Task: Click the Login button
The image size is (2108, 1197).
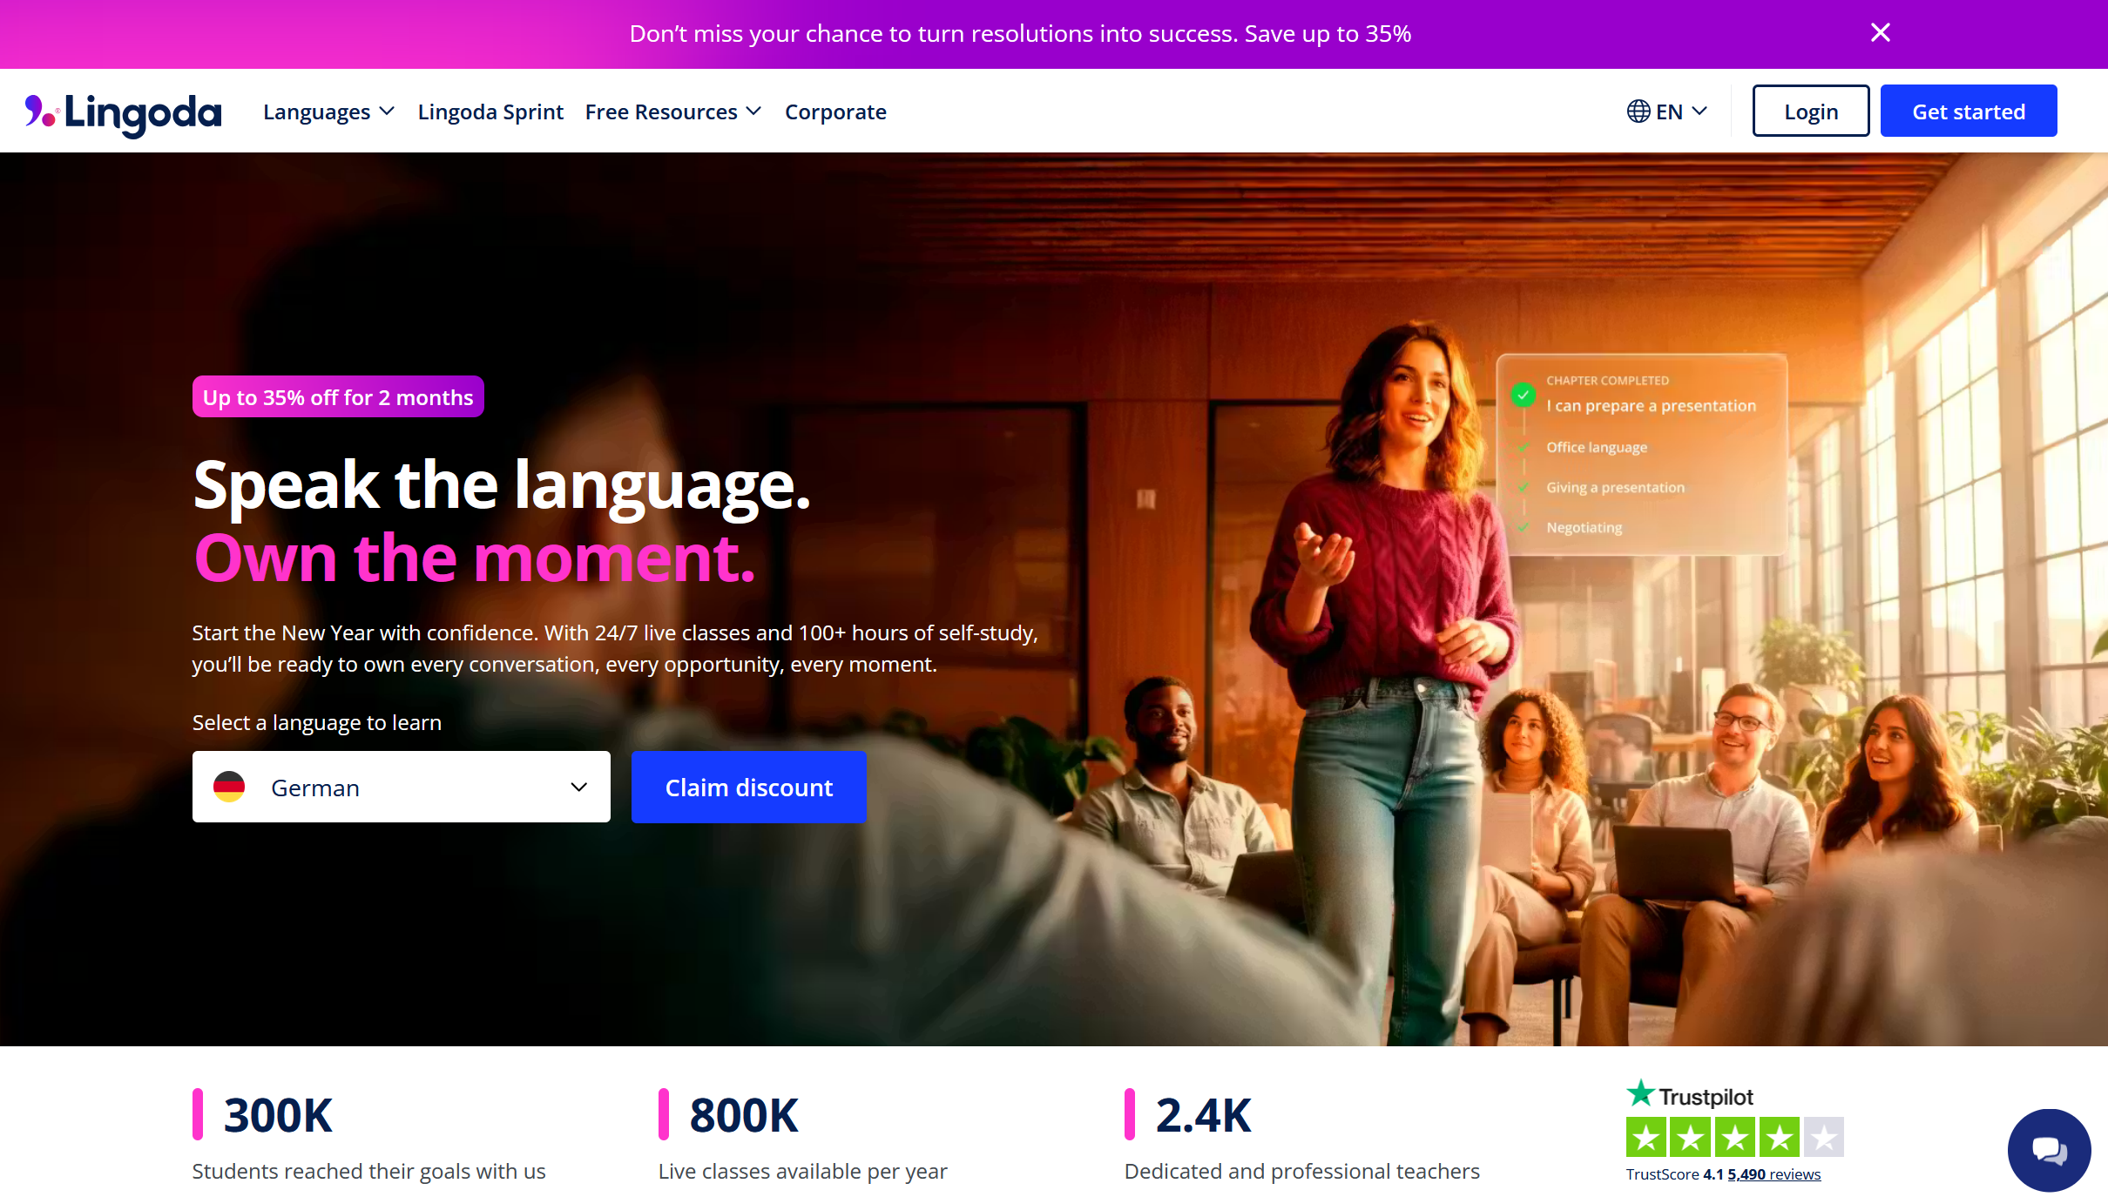Action: point(1811,111)
